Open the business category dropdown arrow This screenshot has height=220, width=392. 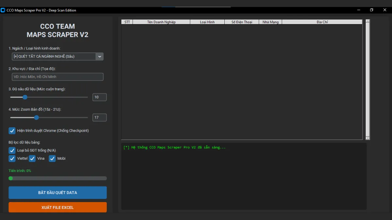point(99,56)
